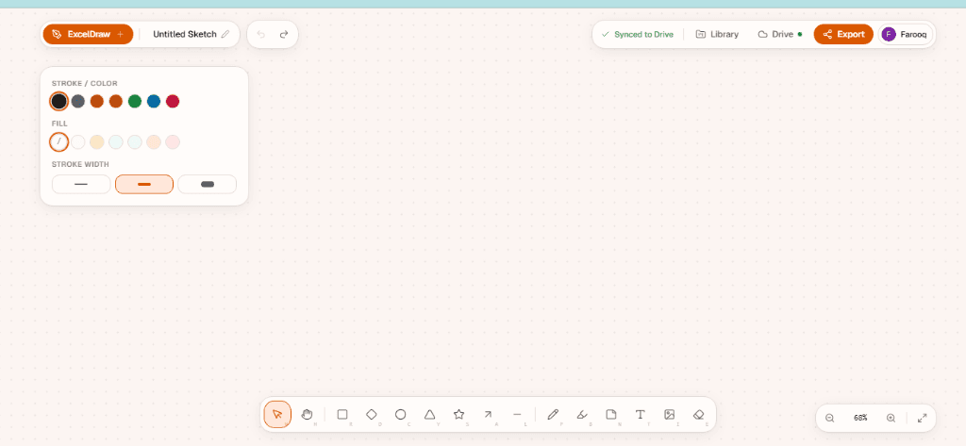This screenshot has width=966, height=446.
Task: Pick the red stroke color
Action: 174,101
